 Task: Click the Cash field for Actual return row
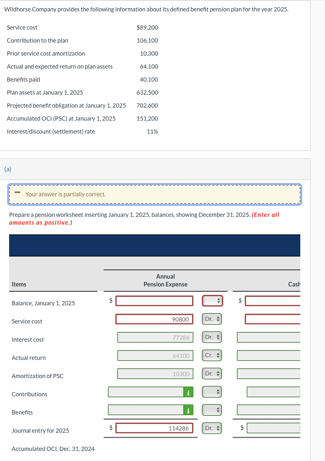pos(269,355)
